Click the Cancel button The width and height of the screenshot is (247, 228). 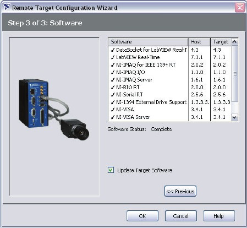[181, 216]
